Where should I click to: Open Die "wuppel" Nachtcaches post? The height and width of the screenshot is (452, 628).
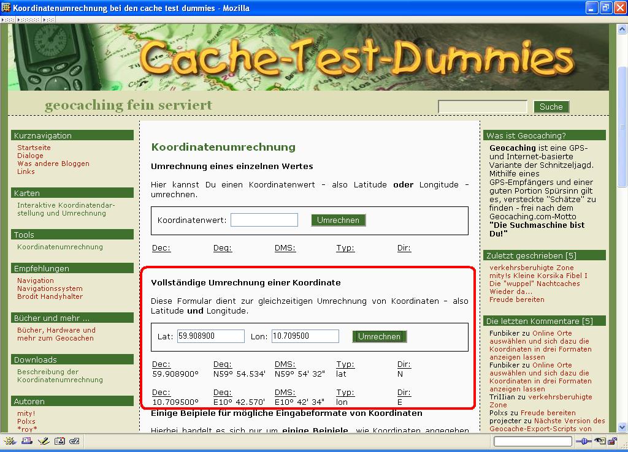point(535,284)
